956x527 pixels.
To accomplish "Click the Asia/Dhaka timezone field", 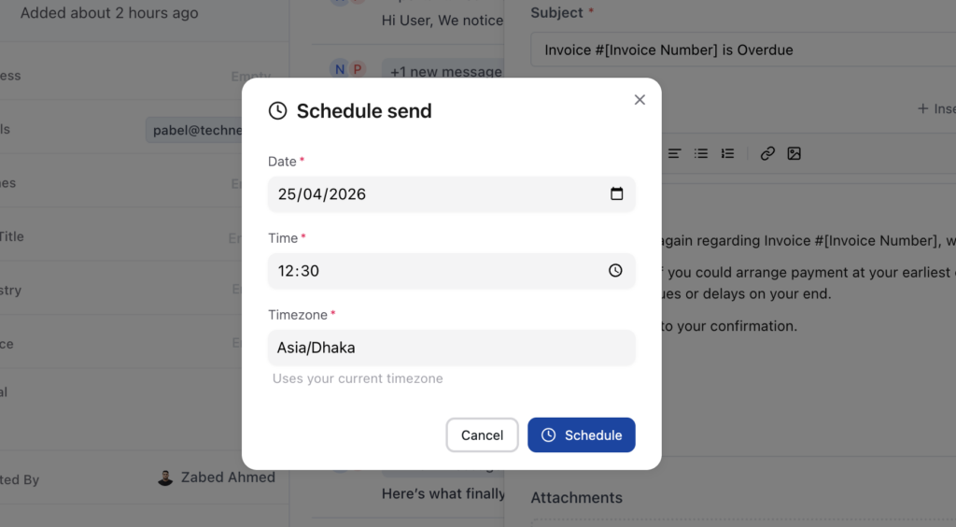I will tap(451, 348).
